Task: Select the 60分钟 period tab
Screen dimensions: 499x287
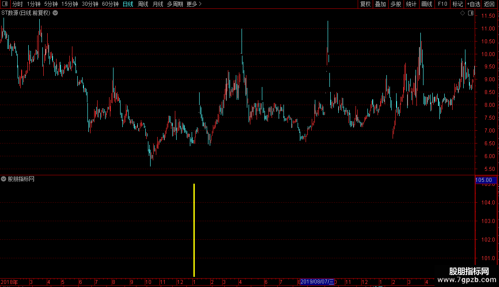Action: 110,4
